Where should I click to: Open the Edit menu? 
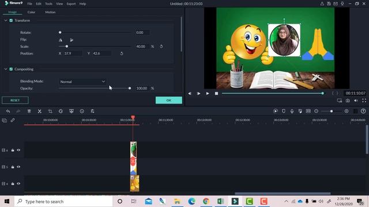(x=39, y=4)
